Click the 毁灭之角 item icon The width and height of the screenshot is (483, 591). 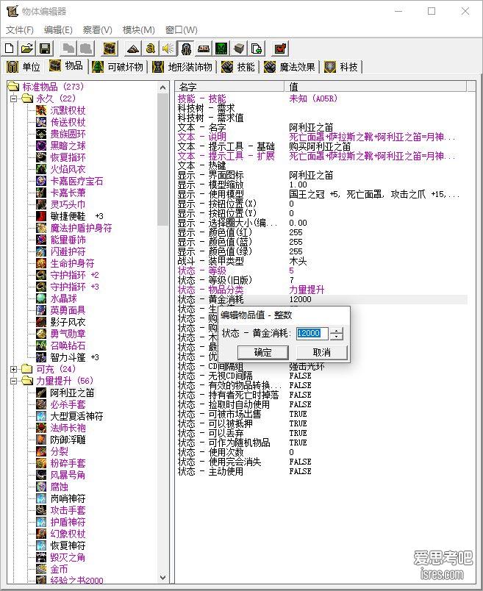tap(41, 557)
